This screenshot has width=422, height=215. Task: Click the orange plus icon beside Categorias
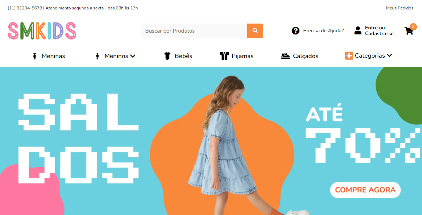(349, 56)
